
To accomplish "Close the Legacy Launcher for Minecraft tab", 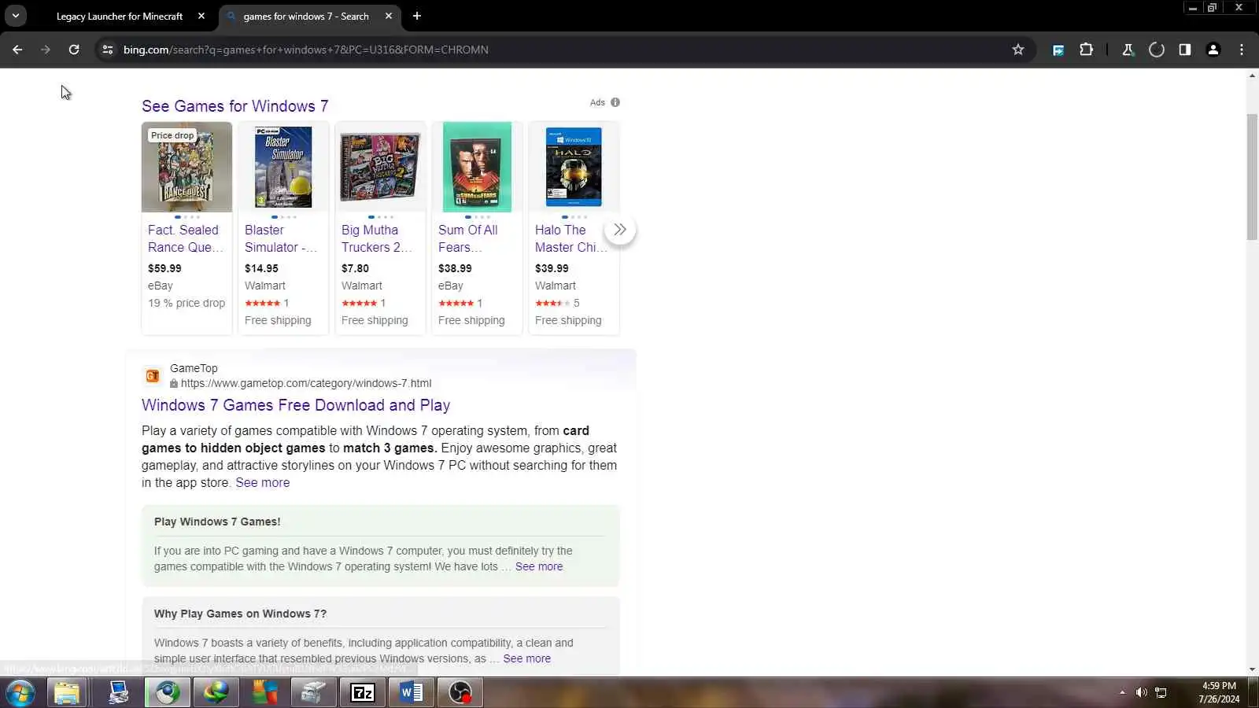I will tap(201, 16).
